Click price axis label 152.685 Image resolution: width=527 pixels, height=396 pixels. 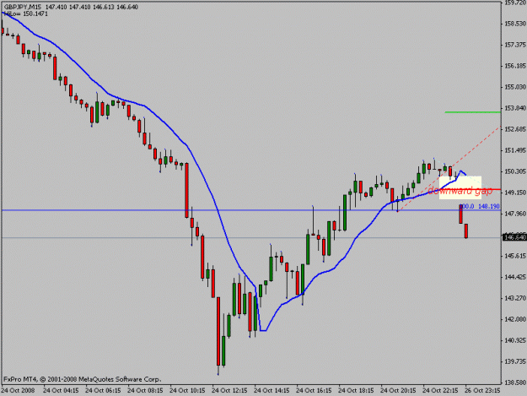coord(515,129)
